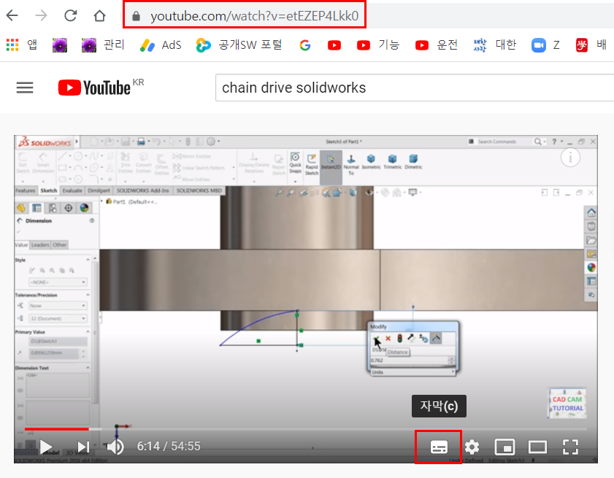Skip to the next video
This screenshot has height=478, width=614.
(x=83, y=447)
